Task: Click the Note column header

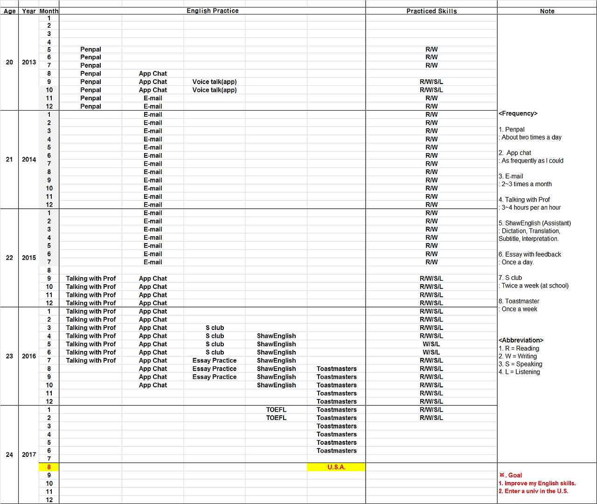Action: pos(547,11)
